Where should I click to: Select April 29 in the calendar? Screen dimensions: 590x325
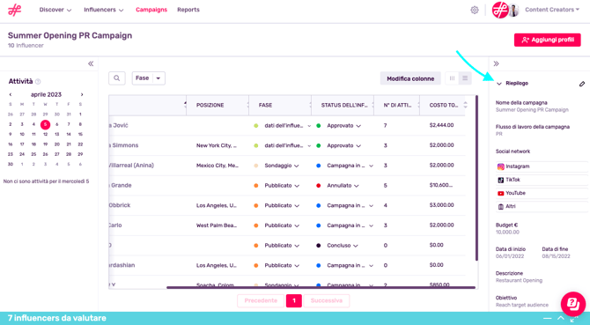[80, 154]
